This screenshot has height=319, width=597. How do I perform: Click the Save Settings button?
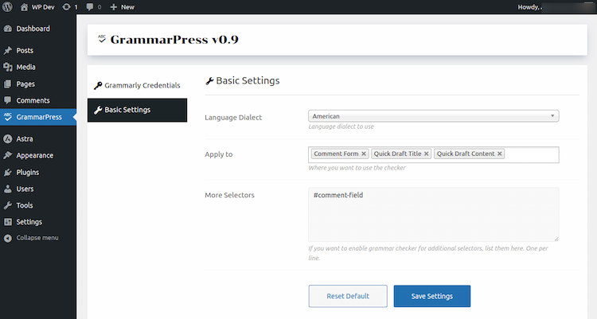click(x=432, y=296)
